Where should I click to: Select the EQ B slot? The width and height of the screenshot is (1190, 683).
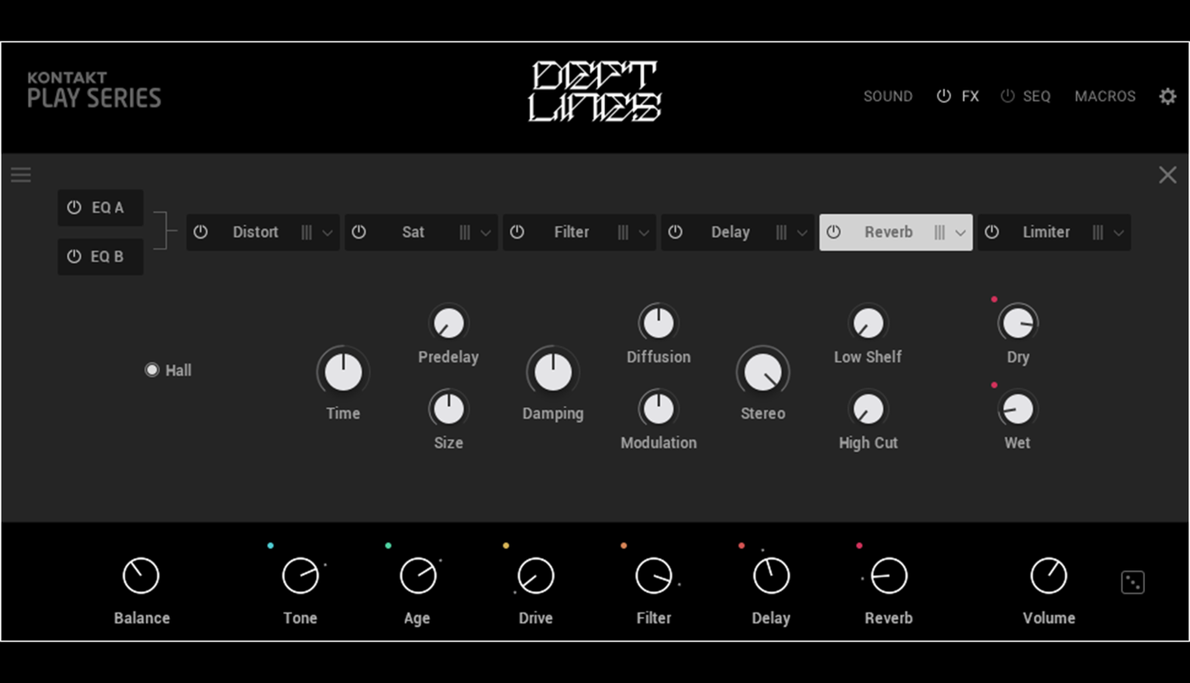100,256
